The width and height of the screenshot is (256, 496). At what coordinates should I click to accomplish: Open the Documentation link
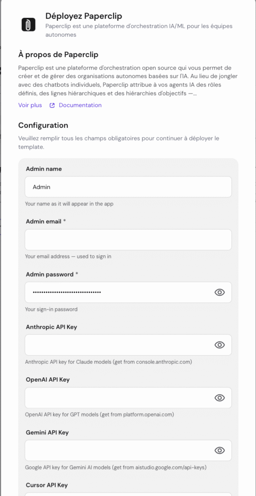(x=80, y=105)
